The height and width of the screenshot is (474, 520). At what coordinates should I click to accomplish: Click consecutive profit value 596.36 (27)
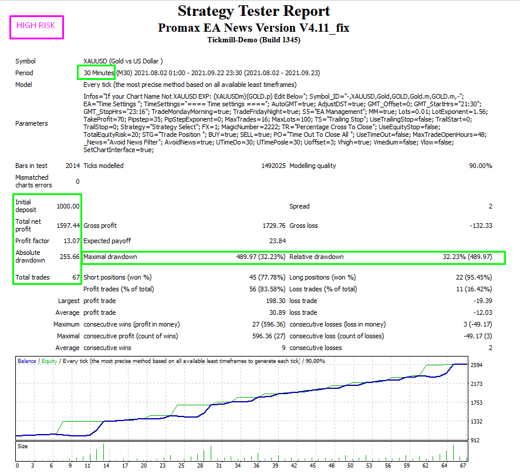(269, 336)
